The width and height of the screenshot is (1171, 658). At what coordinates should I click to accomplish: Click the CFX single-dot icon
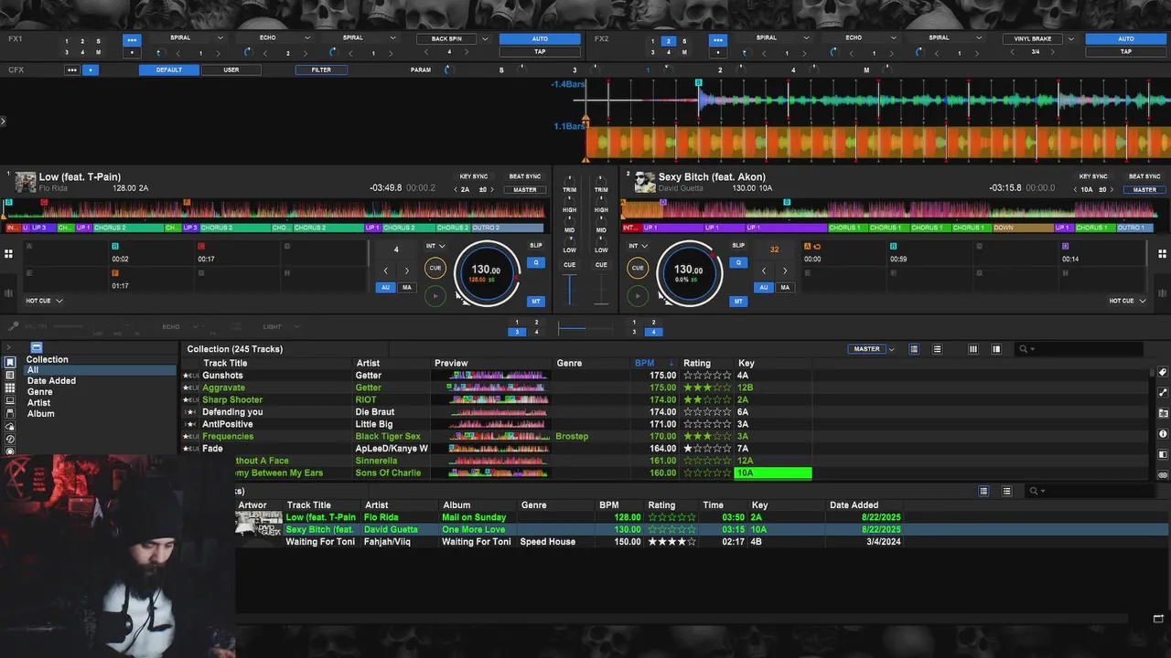[x=91, y=70]
